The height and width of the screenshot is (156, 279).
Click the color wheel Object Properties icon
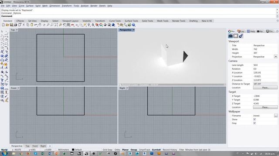[x=101, y=25]
